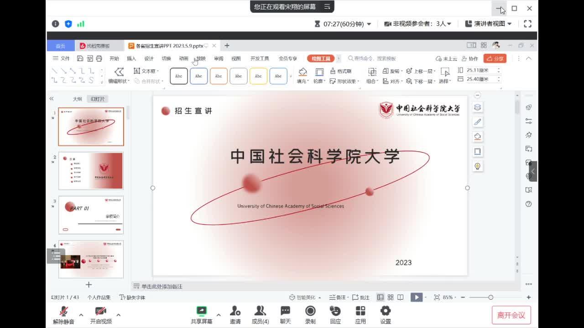Click 下移一层 send backward
584x328 pixels.
pyautogui.click(x=421, y=81)
